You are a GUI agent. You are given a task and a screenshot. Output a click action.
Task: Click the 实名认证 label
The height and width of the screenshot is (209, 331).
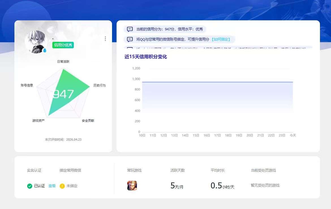(34, 170)
